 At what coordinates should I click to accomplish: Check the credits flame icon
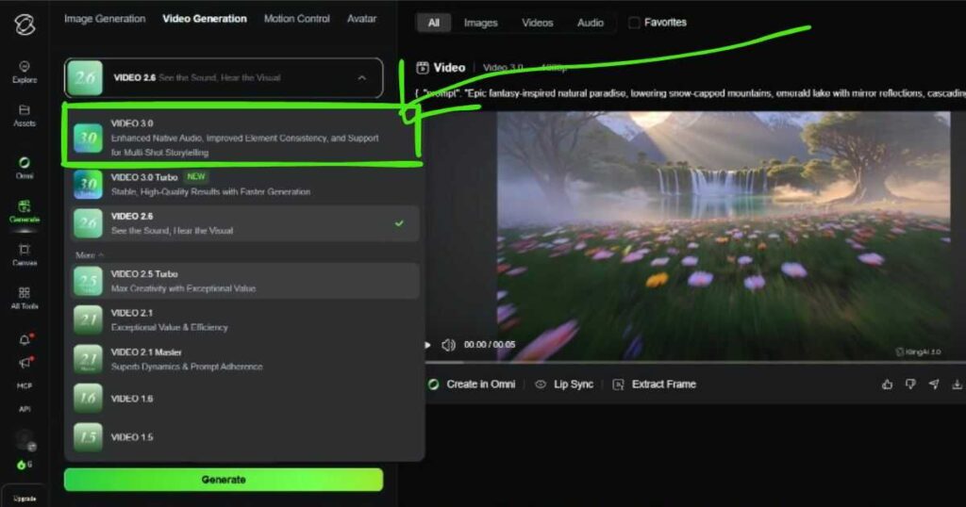point(21,466)
